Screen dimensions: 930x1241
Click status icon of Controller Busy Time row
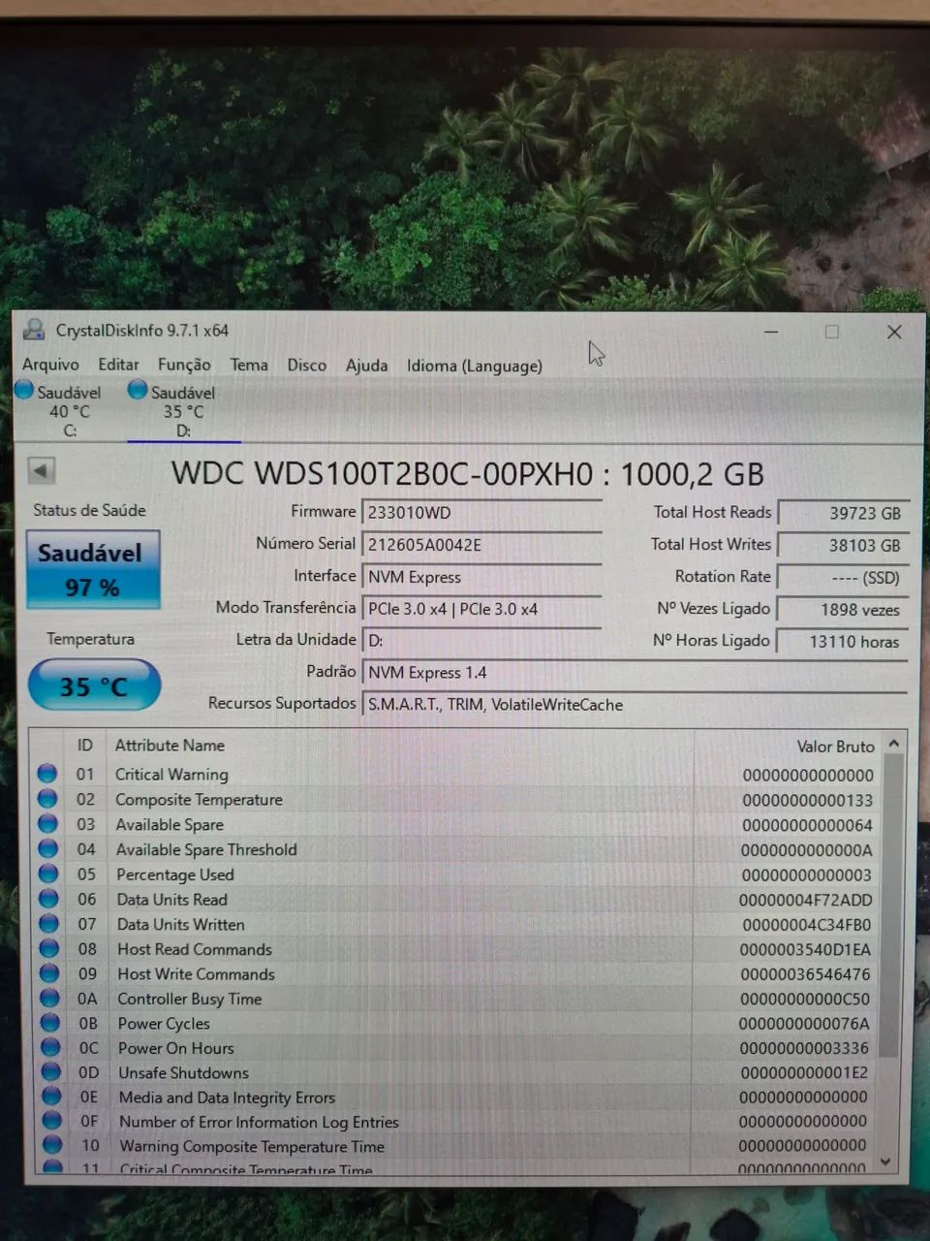tap(50, 998)
